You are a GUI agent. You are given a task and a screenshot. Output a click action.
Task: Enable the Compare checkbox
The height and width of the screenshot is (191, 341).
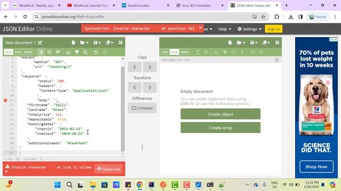134,108
